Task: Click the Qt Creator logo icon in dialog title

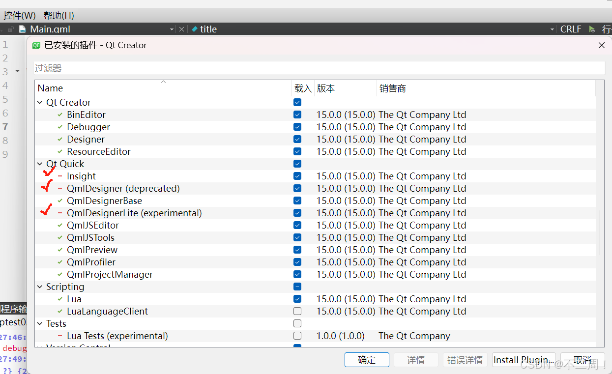Action: (36, 45)
